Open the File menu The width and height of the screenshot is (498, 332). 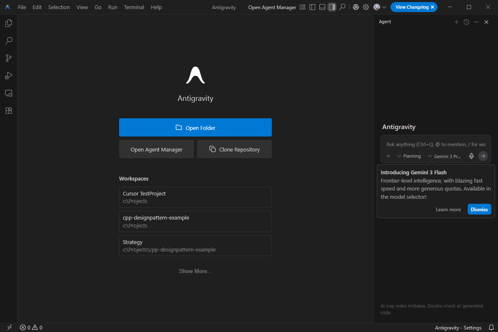[22, 7]
